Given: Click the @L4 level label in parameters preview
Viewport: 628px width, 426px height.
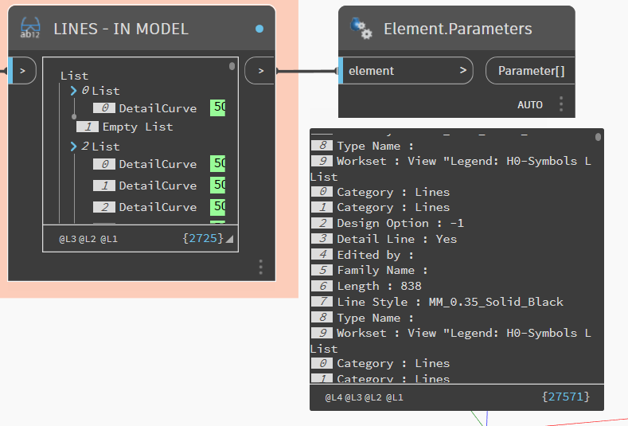Looking at the screenshot, I should [334, 397].
